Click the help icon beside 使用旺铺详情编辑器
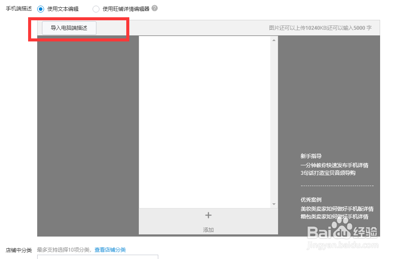Viewport: 400px width, 259px height. click(155, 9)
